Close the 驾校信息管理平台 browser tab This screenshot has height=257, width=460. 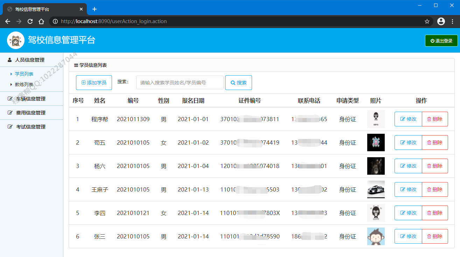(x=81, y=9)
